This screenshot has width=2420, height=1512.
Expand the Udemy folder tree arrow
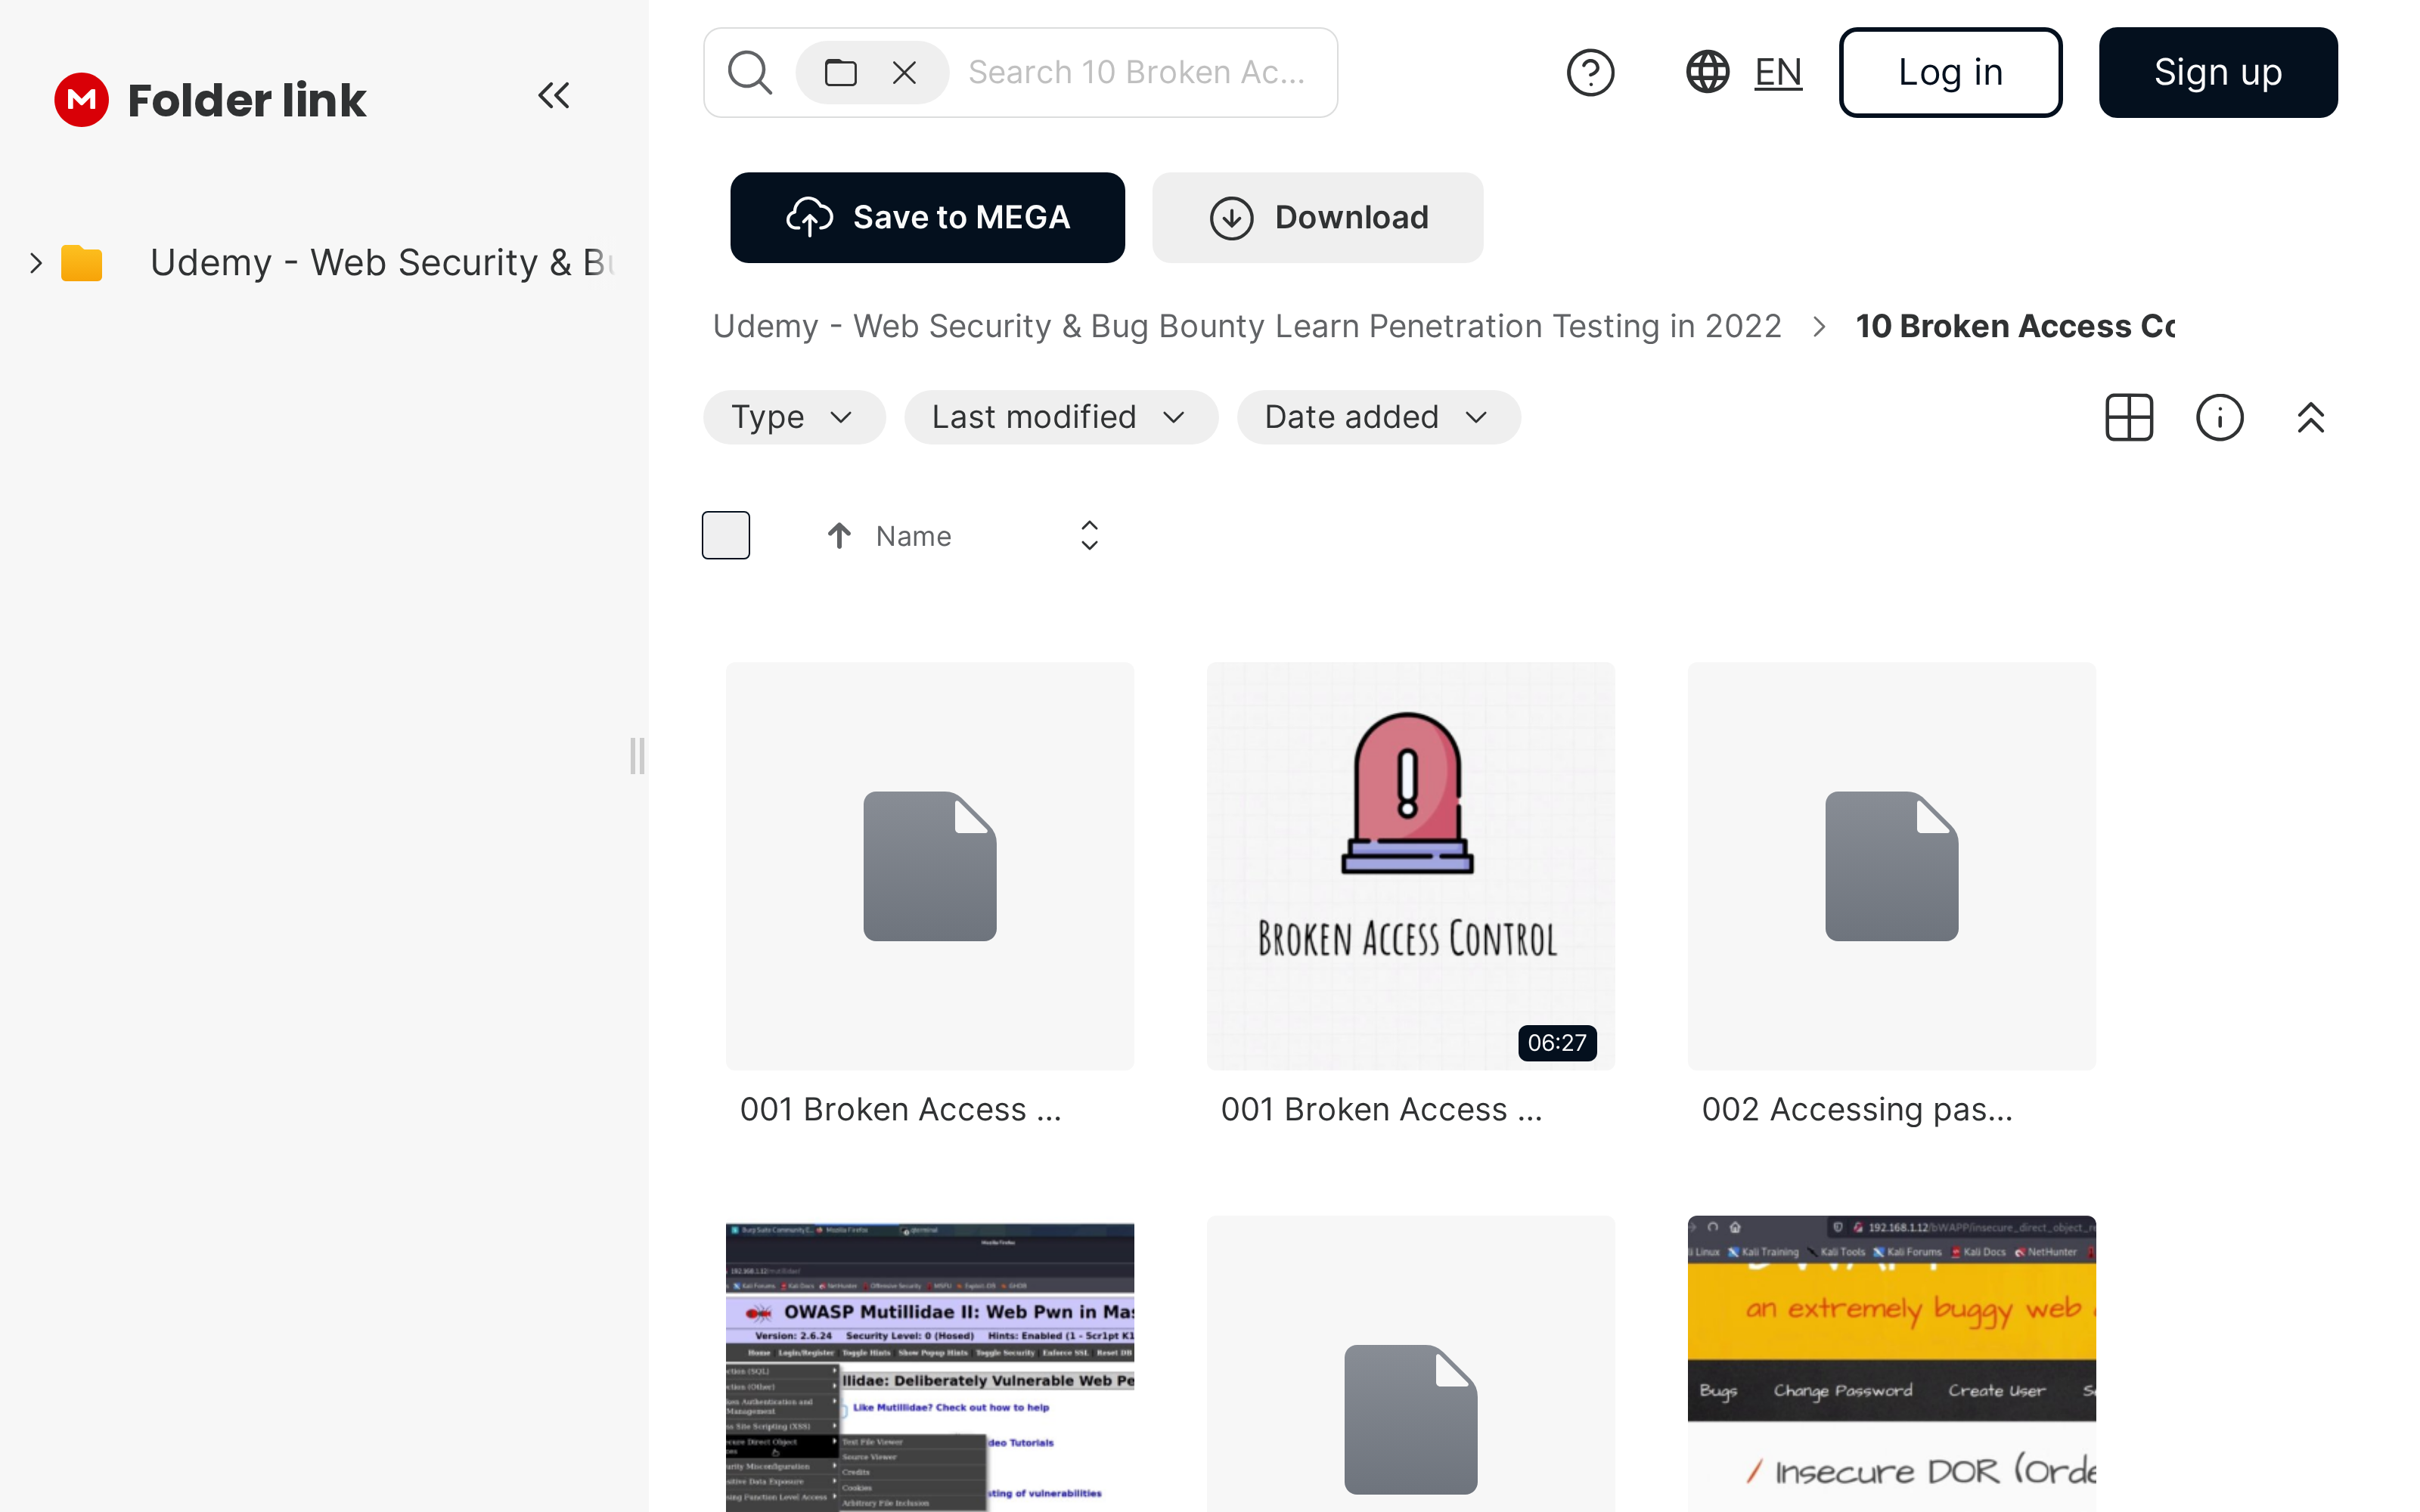(36, 263)
